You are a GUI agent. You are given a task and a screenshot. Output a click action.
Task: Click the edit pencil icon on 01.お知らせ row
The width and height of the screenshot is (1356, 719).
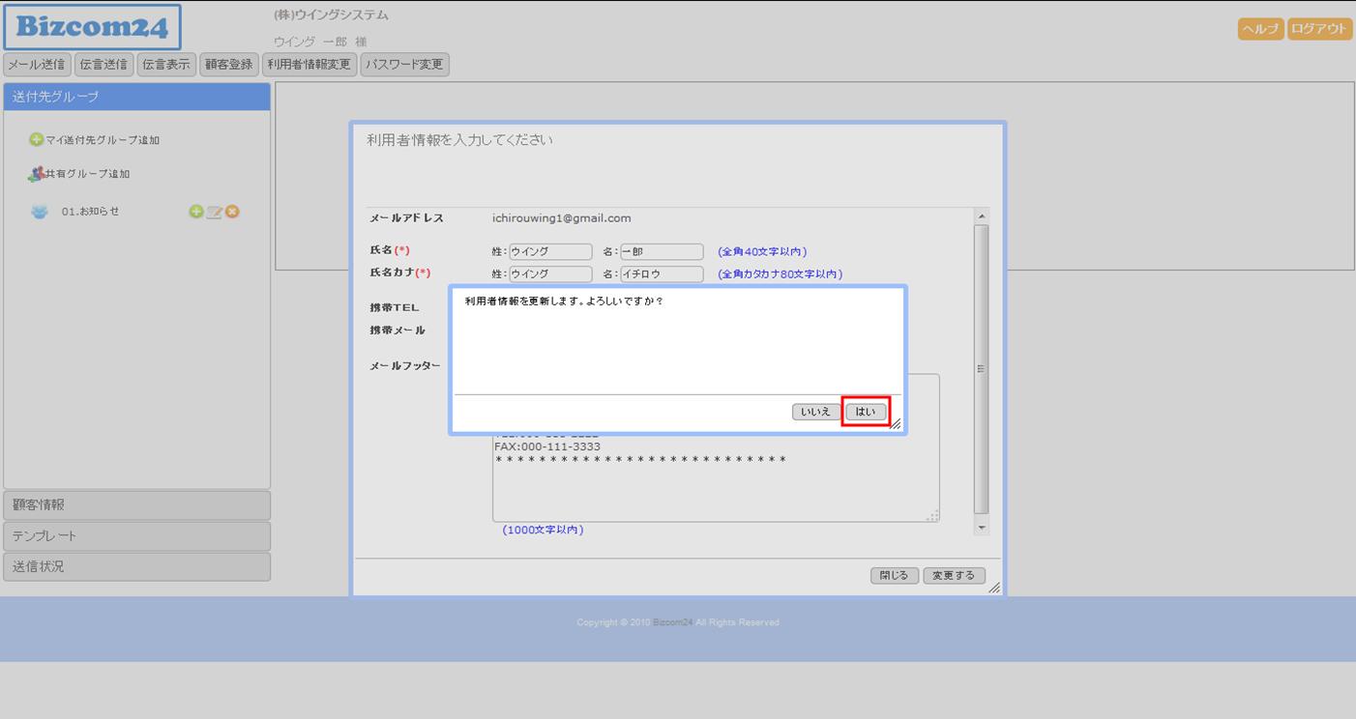214,212
